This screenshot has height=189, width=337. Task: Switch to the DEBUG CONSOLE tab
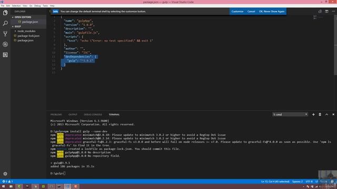pos(93,114)
